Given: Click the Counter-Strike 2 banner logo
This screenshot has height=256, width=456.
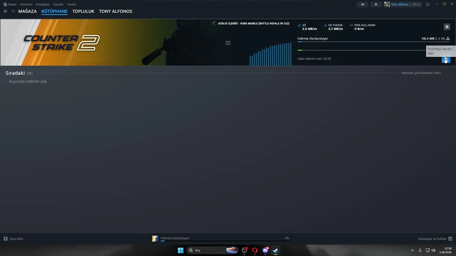Looking at the screenshot, I should pos(61,42).
